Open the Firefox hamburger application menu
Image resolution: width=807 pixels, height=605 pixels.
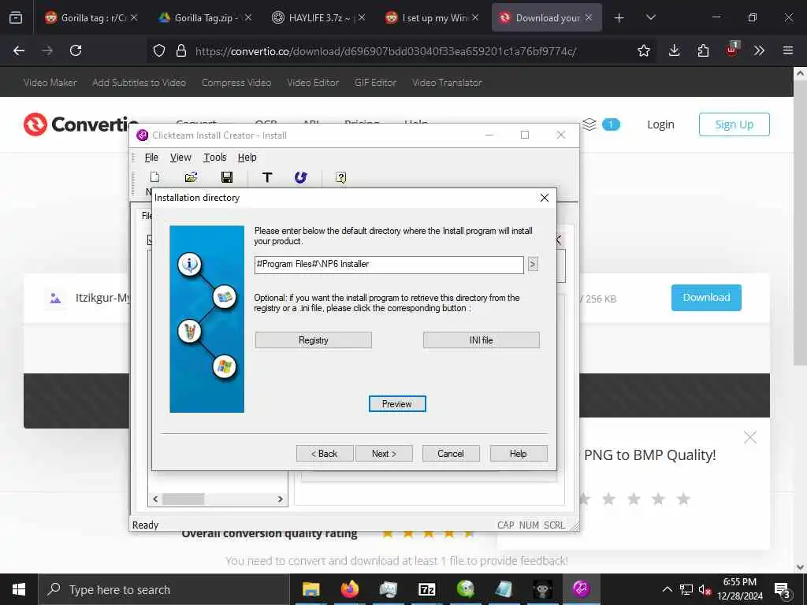(x=787, y=50)
